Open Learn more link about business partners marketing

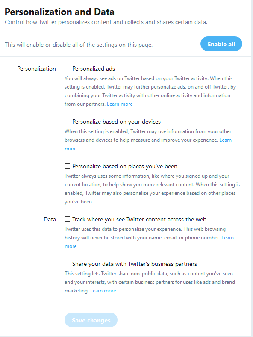coord(103,291)
